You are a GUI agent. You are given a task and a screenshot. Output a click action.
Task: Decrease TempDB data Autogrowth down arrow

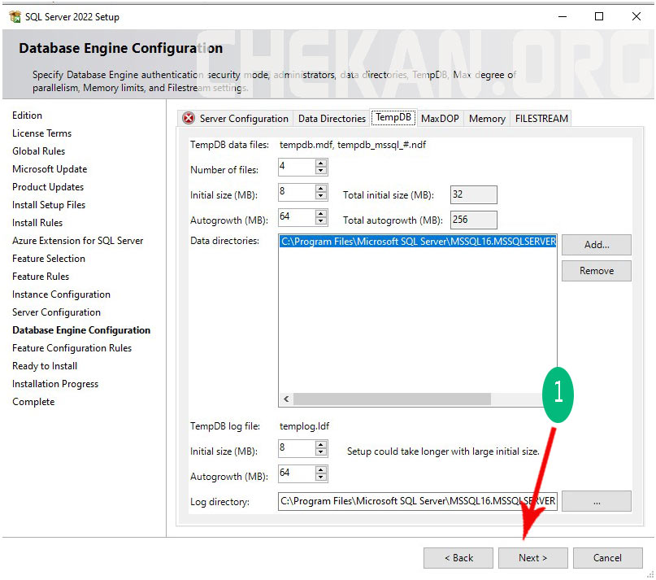tap(321, 221)
